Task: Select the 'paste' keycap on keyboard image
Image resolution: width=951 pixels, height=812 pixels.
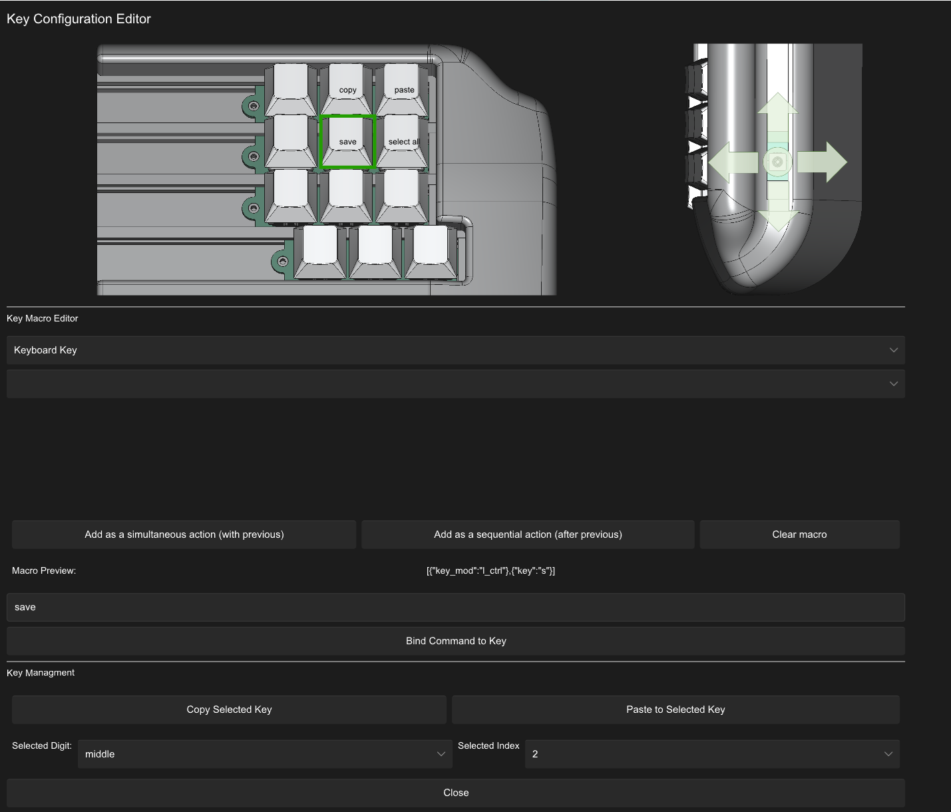Action: tap(403, 89)
